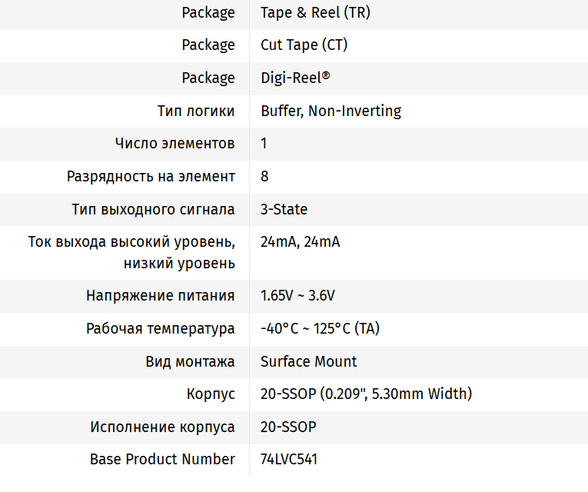588x492 pixels.
Task: Click the Surface Mount mounting value
Action: [x=308, y=361]
